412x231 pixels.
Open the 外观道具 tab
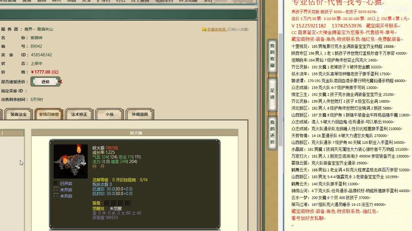pyautogui.click(x=140, y=114)
